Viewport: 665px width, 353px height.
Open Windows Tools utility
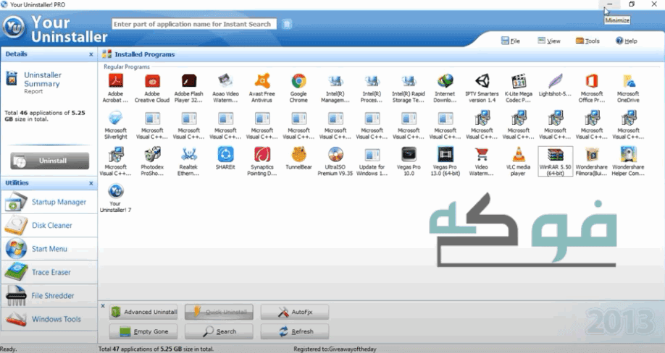point(49,319)
